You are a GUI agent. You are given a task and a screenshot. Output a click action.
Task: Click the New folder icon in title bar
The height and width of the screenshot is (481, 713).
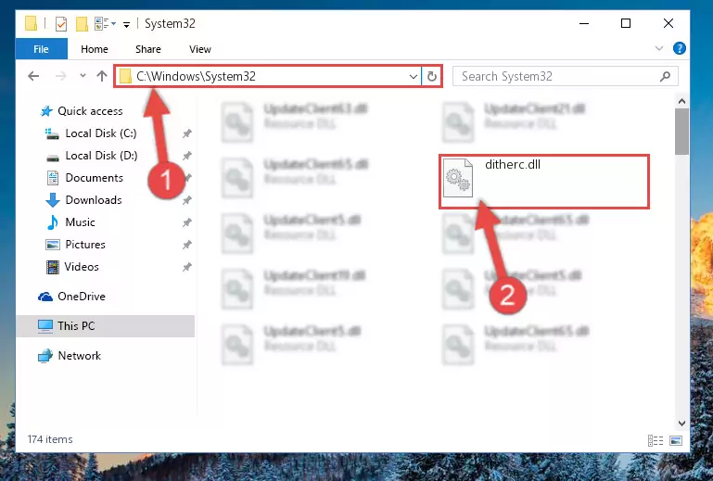[82, 24]
